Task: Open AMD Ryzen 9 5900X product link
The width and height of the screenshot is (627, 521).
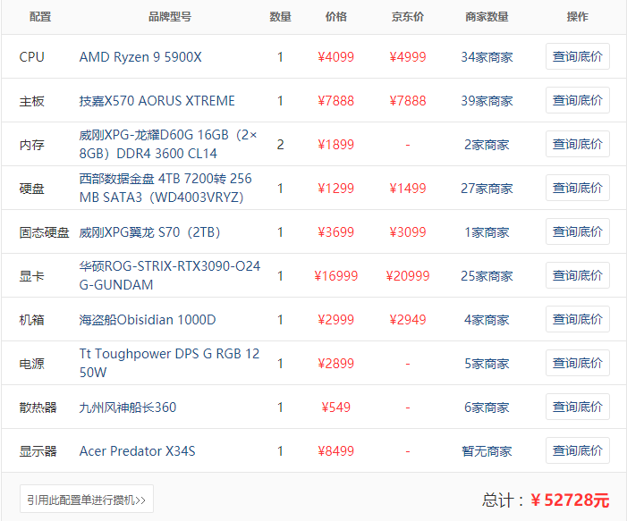Action: [x=140, y=57]
